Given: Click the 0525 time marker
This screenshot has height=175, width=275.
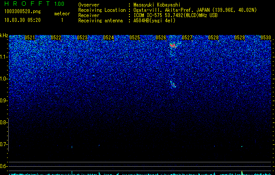Looking at the screenshot, I should click(135, 38).
